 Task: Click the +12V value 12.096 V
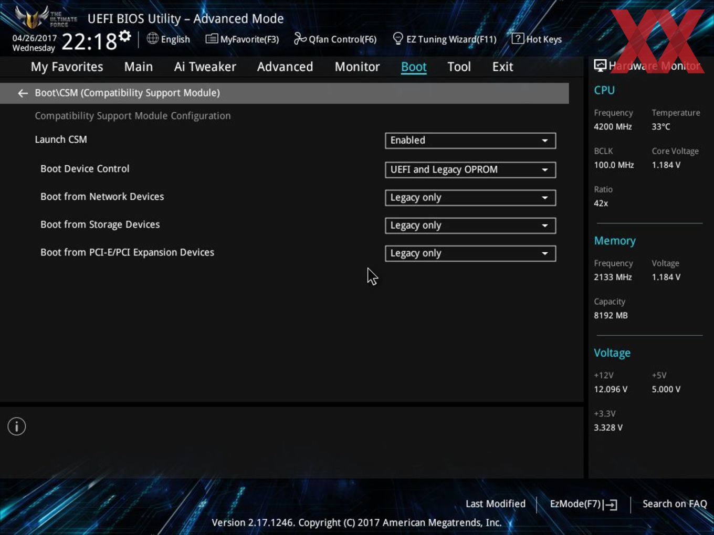coord(611,389)
